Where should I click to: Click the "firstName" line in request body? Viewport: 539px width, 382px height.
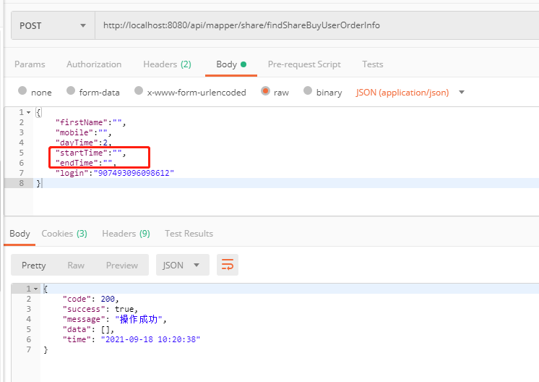point(91,122)
